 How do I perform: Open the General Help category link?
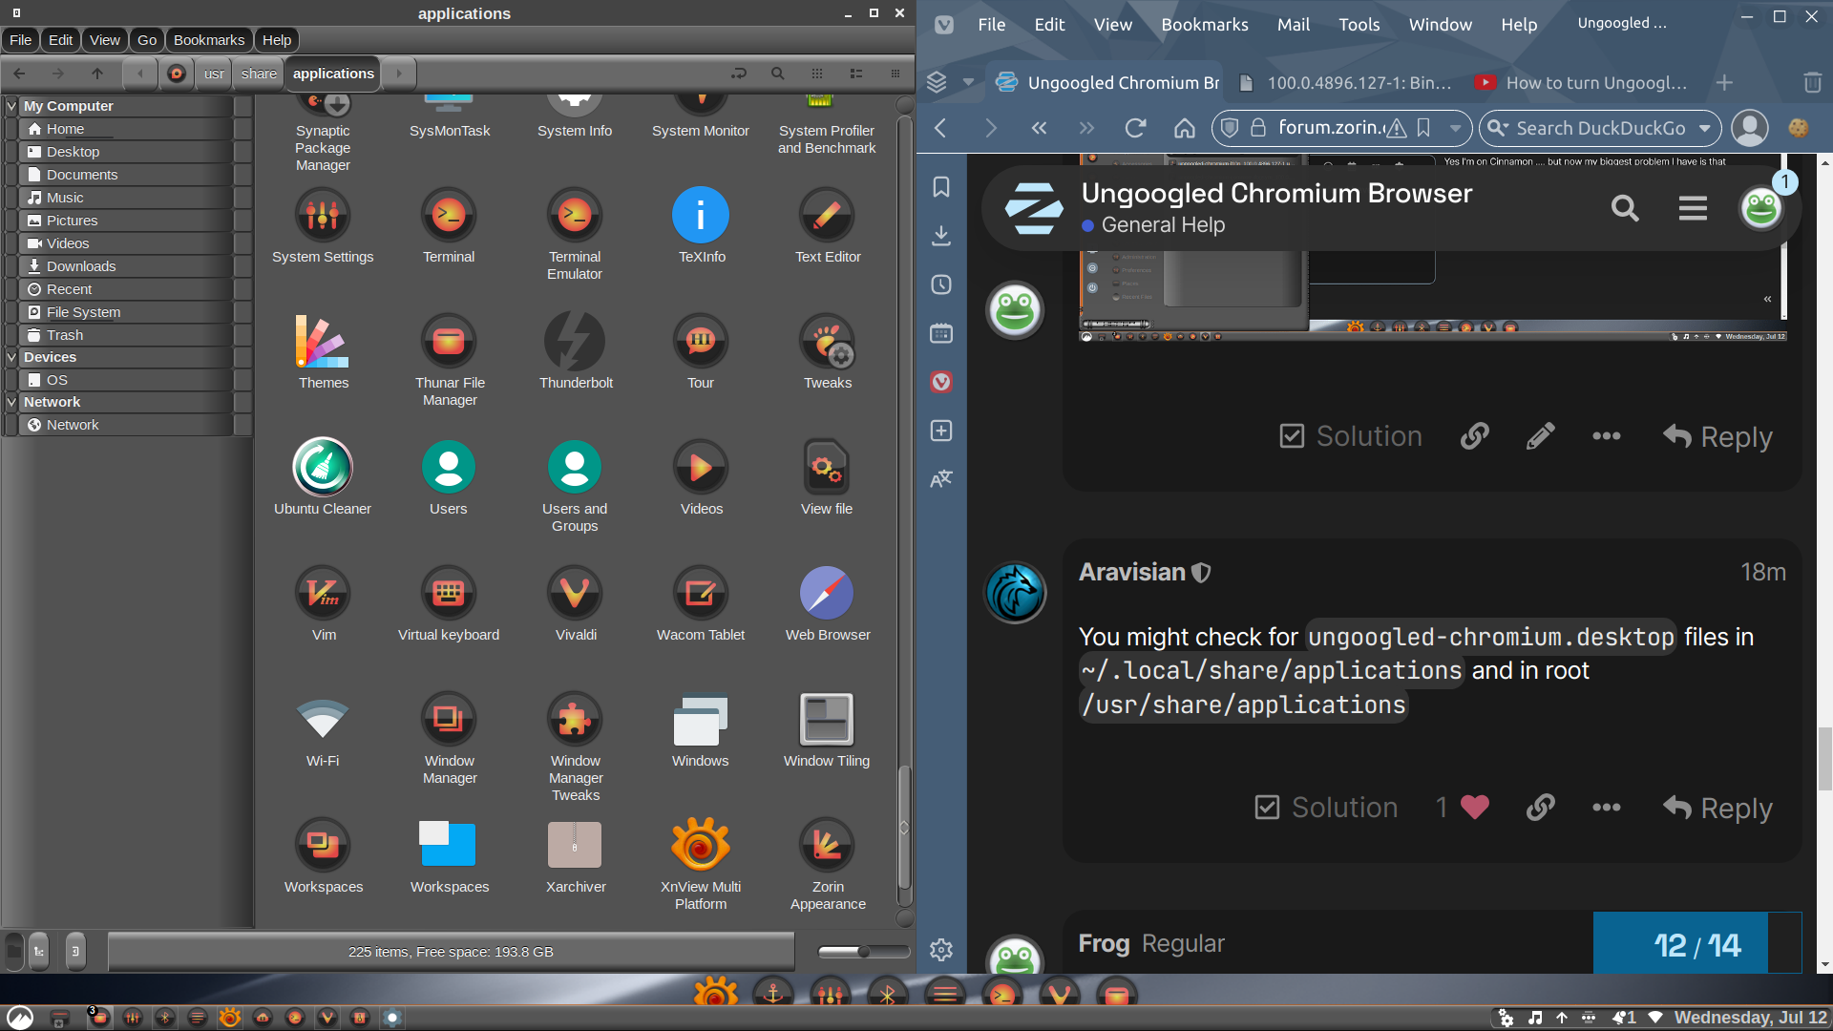tap(1162, 225)
